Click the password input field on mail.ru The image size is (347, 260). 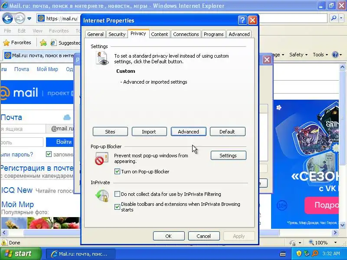(22, 142)
